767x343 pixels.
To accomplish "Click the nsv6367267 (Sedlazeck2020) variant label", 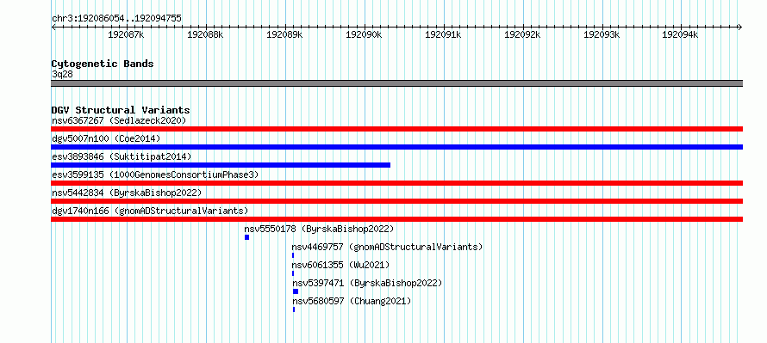I will pos(119,120).
